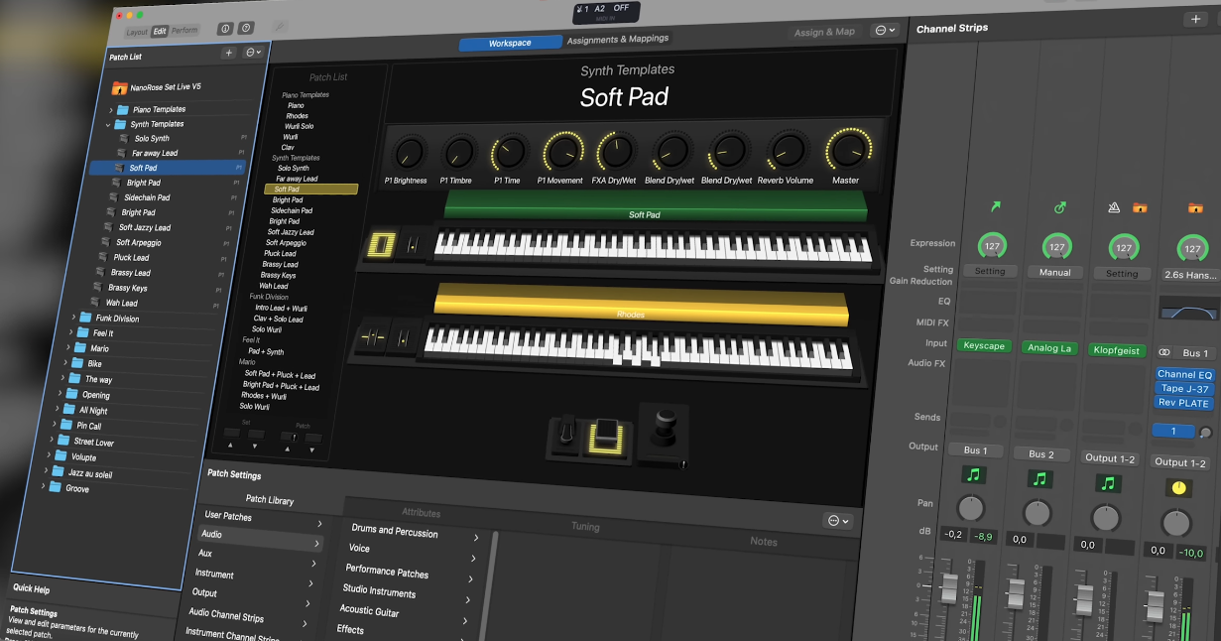Open the Channel EQ plug-in

(1184, 375)
